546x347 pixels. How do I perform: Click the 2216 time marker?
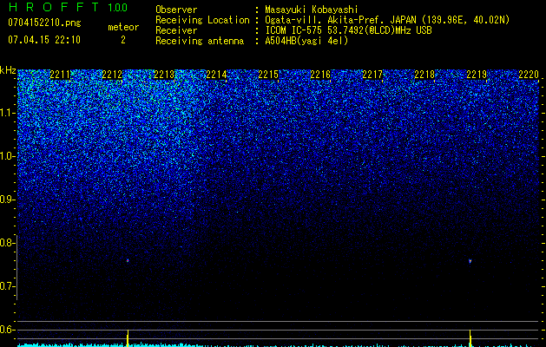point(320,75)
